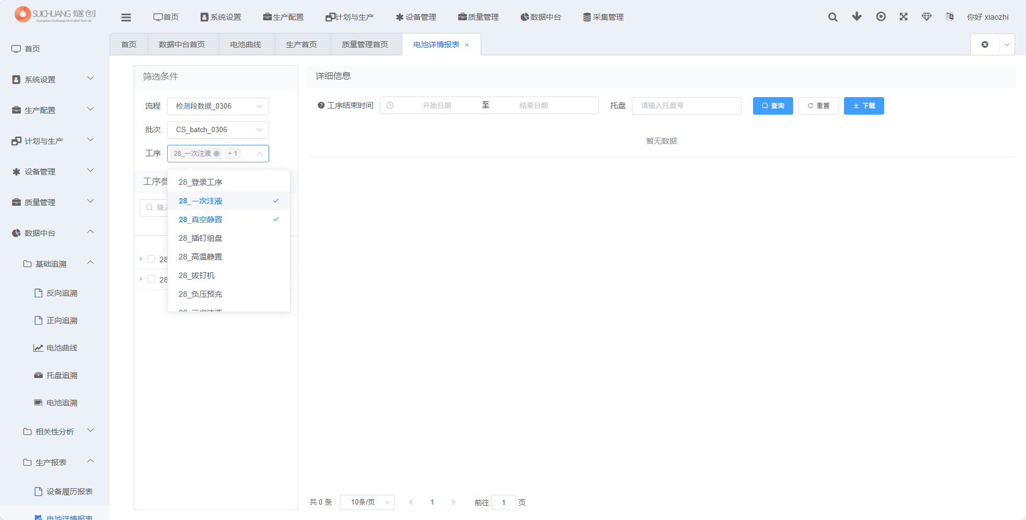Viewport: 1026px width, 520px height.
Task: Switch to the 数据中台首页 tab
Action: [182, 44]
